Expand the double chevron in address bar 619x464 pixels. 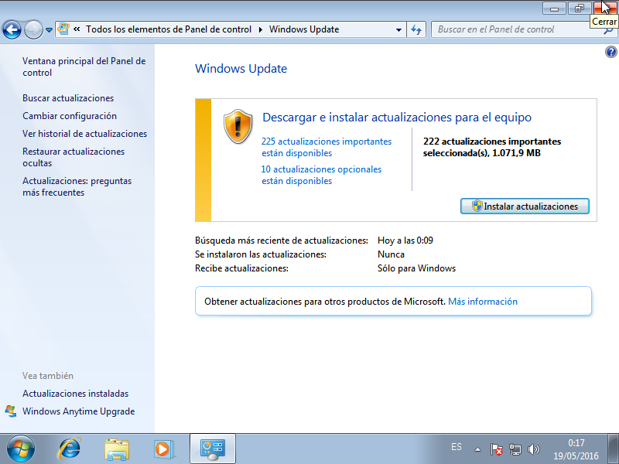point(77,29)
